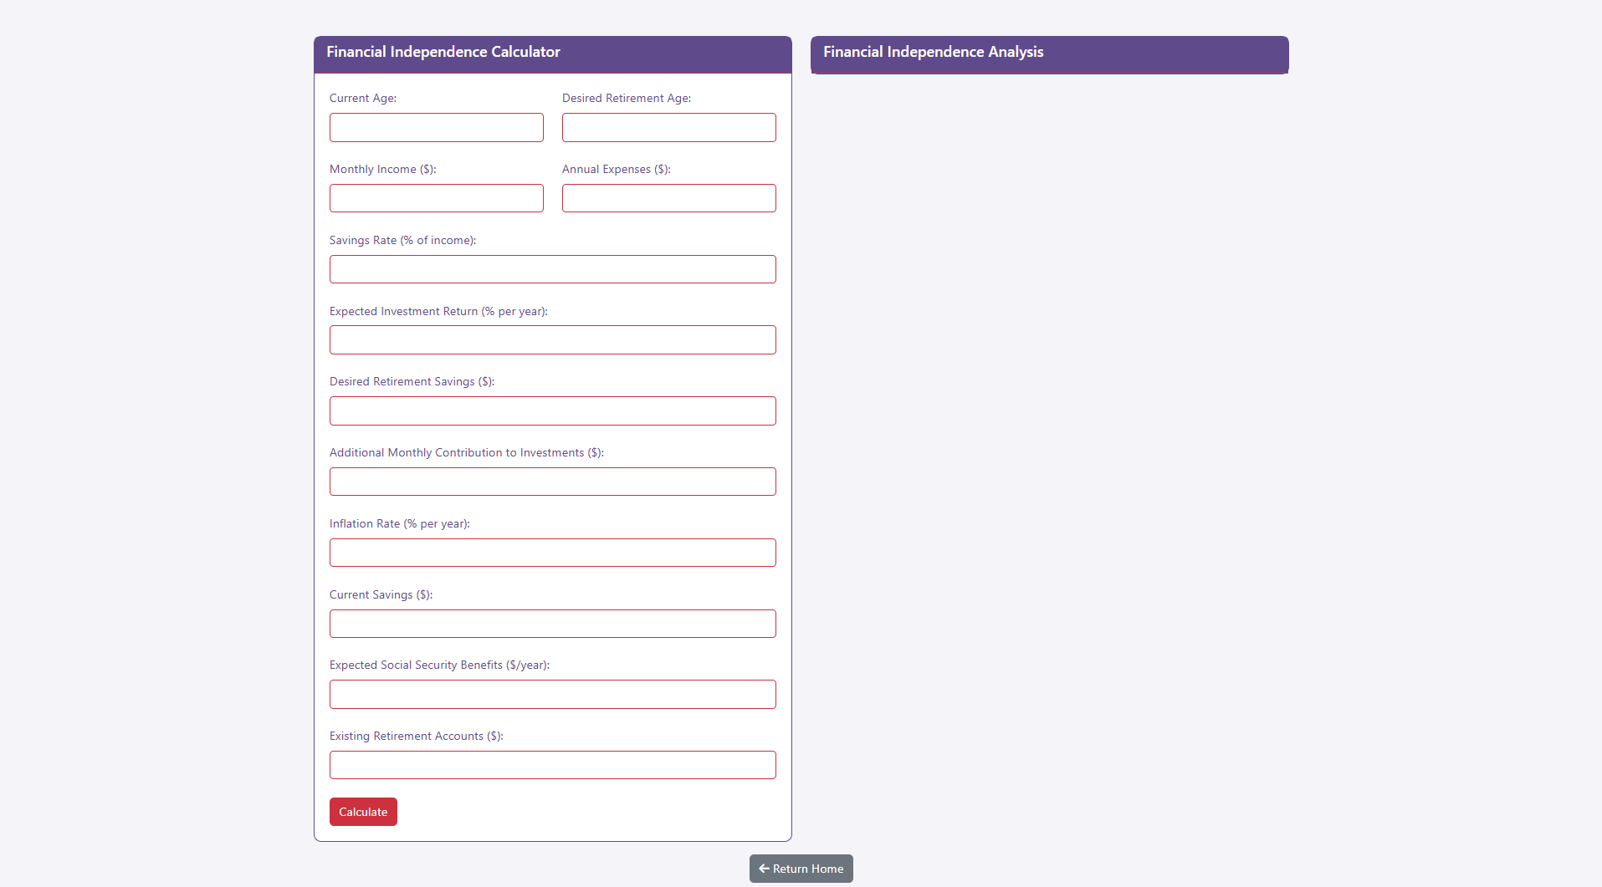The width and height of the screenshot is (1602, 887).
Task: Focus the Desired Retirement Age field
Action: [668, 128]
